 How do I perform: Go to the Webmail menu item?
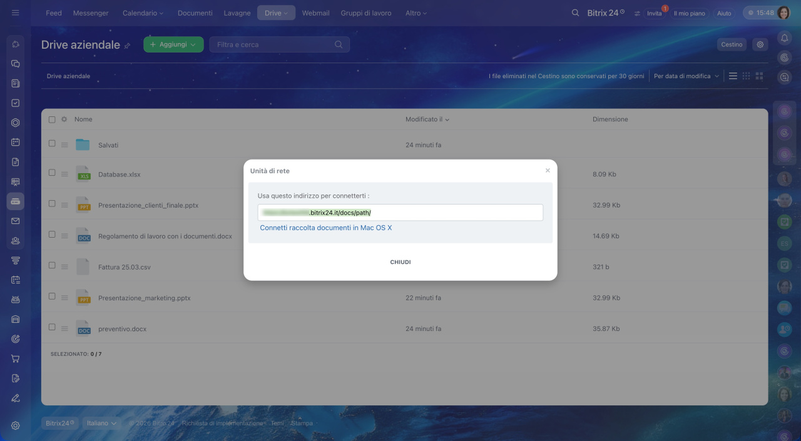315,13
